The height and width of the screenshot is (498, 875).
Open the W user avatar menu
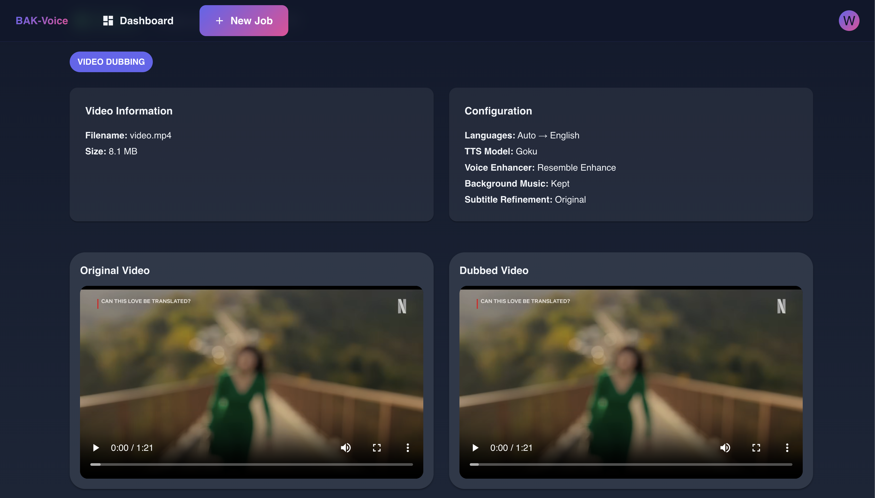[x=849, y=21]
